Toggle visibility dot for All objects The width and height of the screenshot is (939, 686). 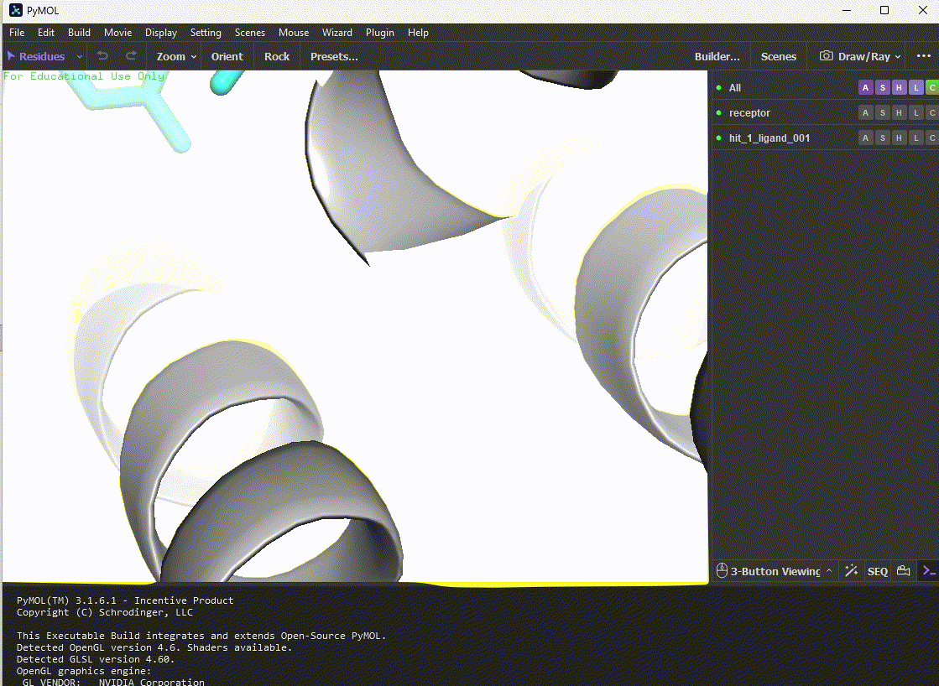pyautogui.click(x=718, y=87)
